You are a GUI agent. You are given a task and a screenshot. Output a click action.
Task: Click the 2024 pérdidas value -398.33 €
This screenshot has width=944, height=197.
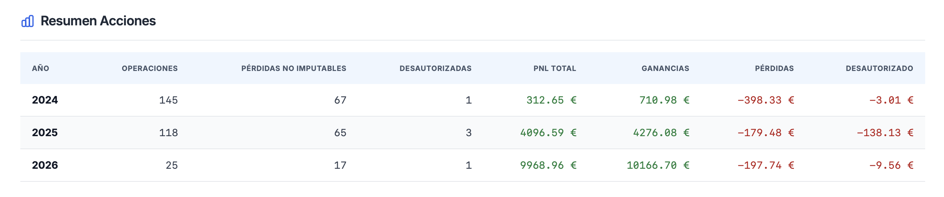766,100
